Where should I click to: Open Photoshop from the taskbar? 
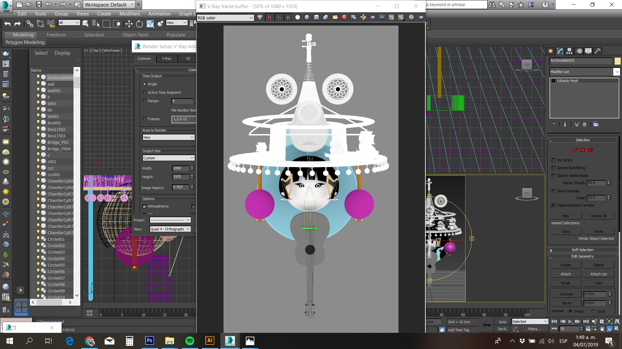(149, 341)
